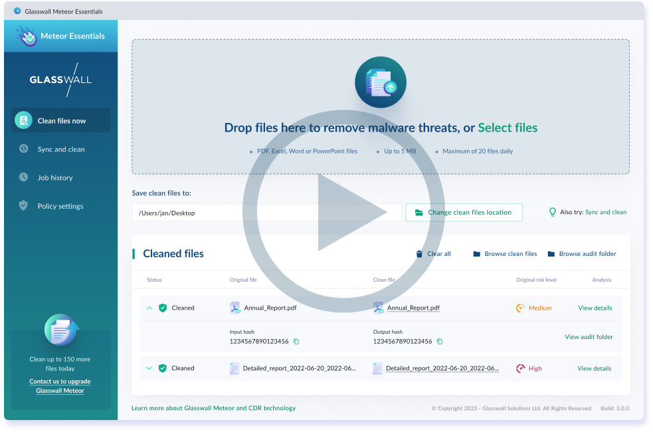Click the Policy settings shield icon
The height and width of the screenshot is (432, 653).
[x=23, y=205]
